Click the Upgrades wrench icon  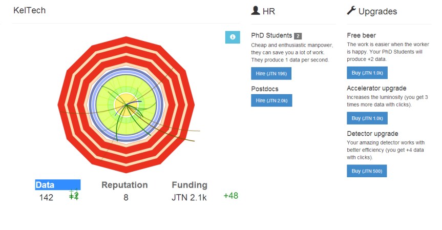click(x=351, y=11)
